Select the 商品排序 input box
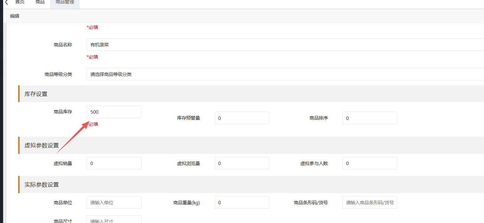Screen dimensions: 484x223 (369, 118)
